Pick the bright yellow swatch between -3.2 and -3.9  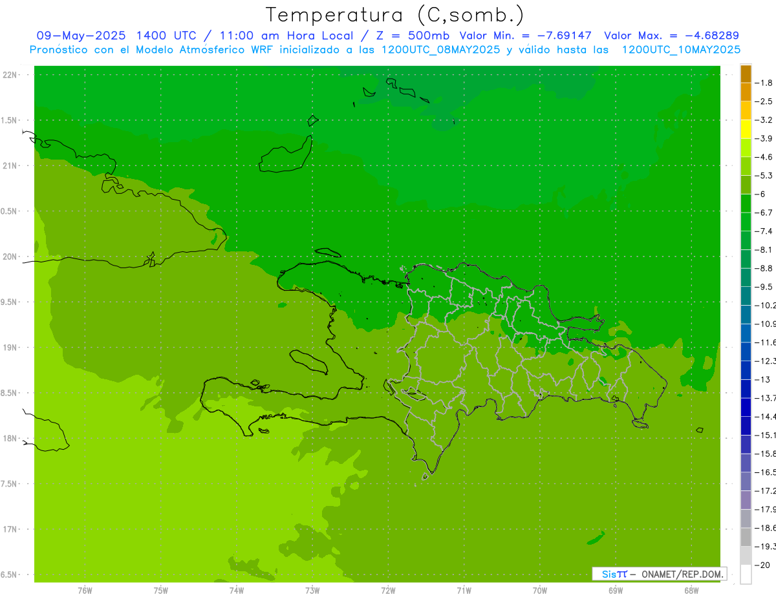coord(746,129)
